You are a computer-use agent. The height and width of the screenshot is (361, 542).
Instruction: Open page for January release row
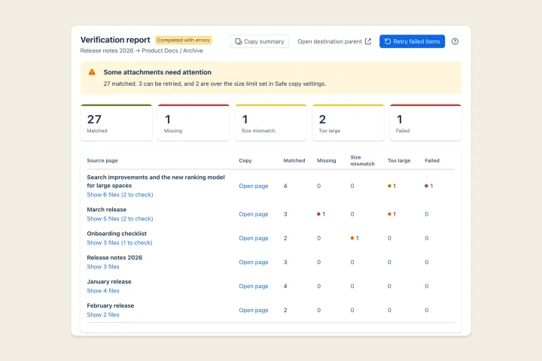pyautogui.click(x=254, y=286)
